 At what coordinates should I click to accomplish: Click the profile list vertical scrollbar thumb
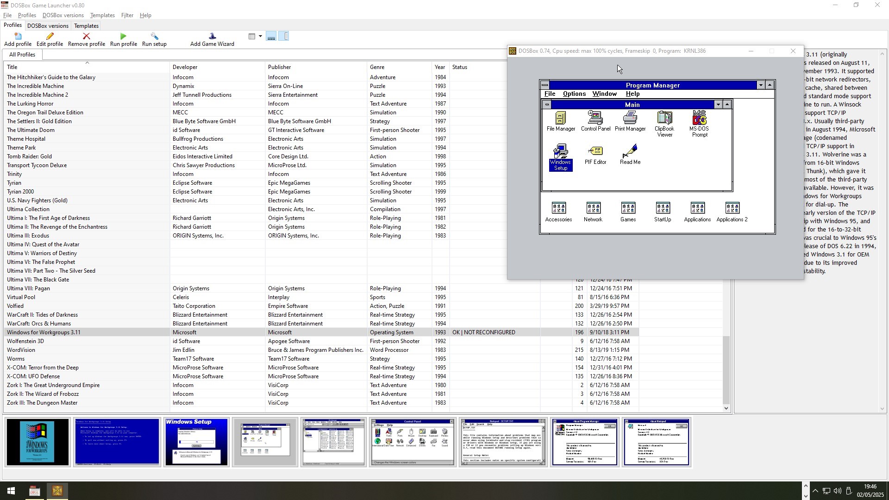pos(726,370)
